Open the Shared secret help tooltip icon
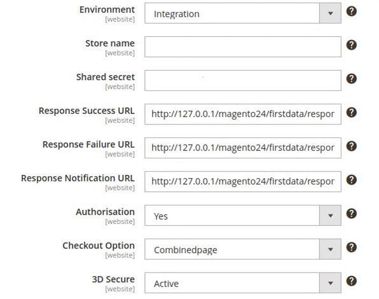379x299 pixels. (x=351, y=79)
